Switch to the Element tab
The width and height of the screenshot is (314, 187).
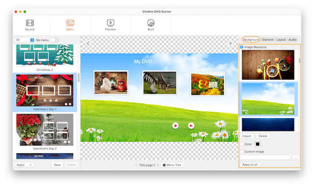[x=268, y=40]
